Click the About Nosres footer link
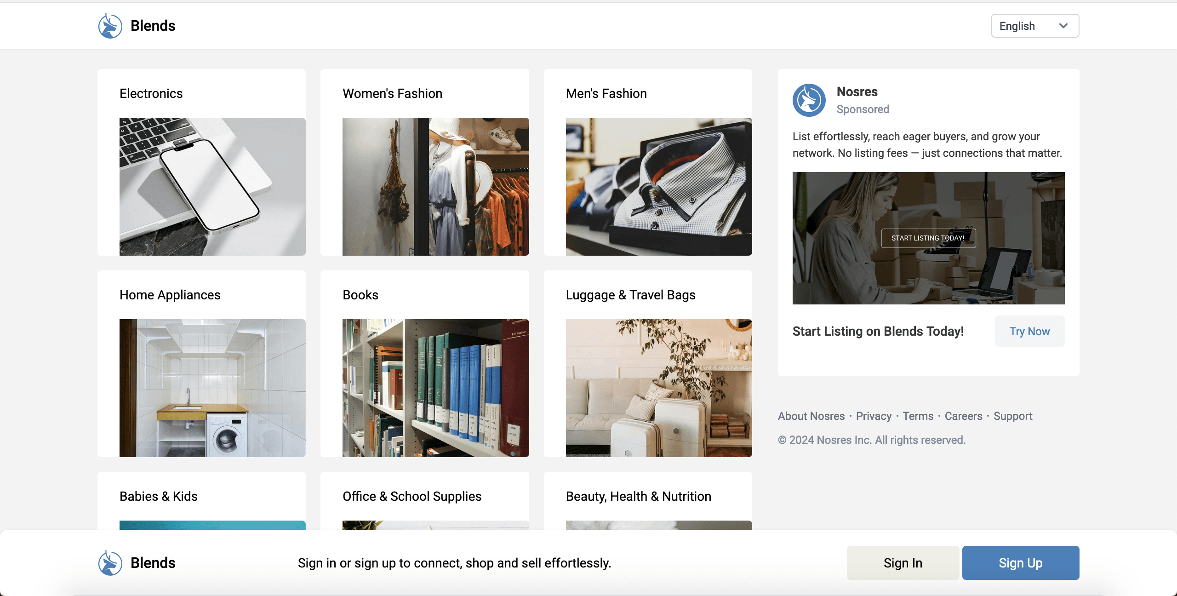This screenshot has height=596, width=1177. click(811, 416)
